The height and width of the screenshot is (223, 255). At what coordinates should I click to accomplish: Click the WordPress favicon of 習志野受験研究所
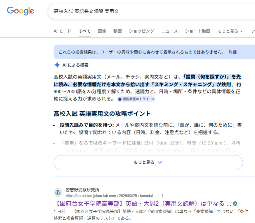(58, 193)
